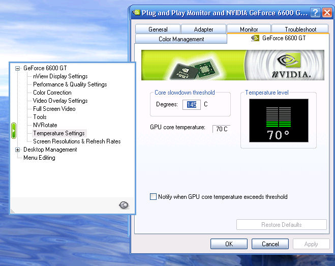The height and width of the screenshot is (266, 335).
Task: Click the Cancel button
Action: [x=270, y=244]
